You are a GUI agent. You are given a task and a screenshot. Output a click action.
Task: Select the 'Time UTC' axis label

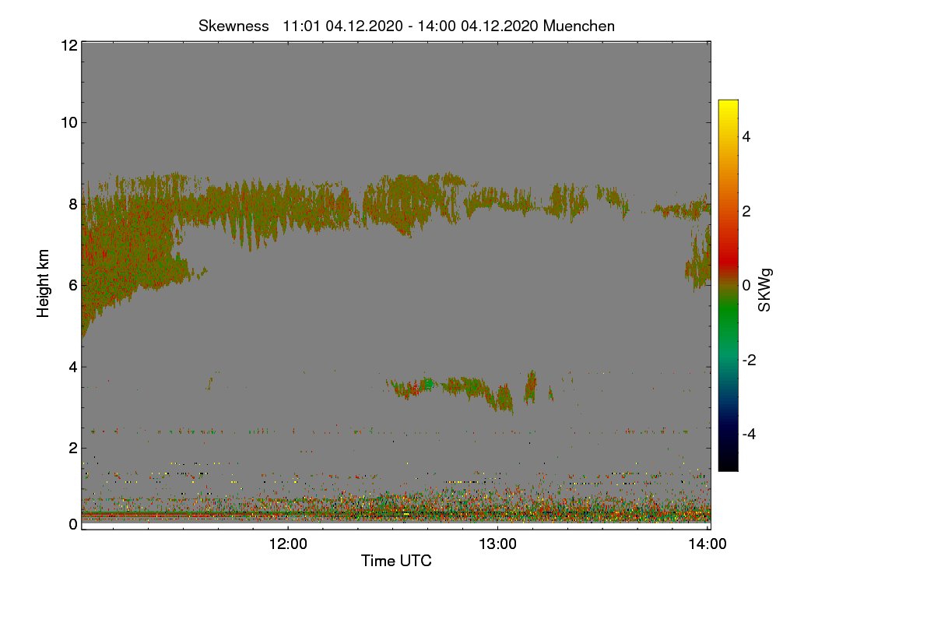coord(396,561)
